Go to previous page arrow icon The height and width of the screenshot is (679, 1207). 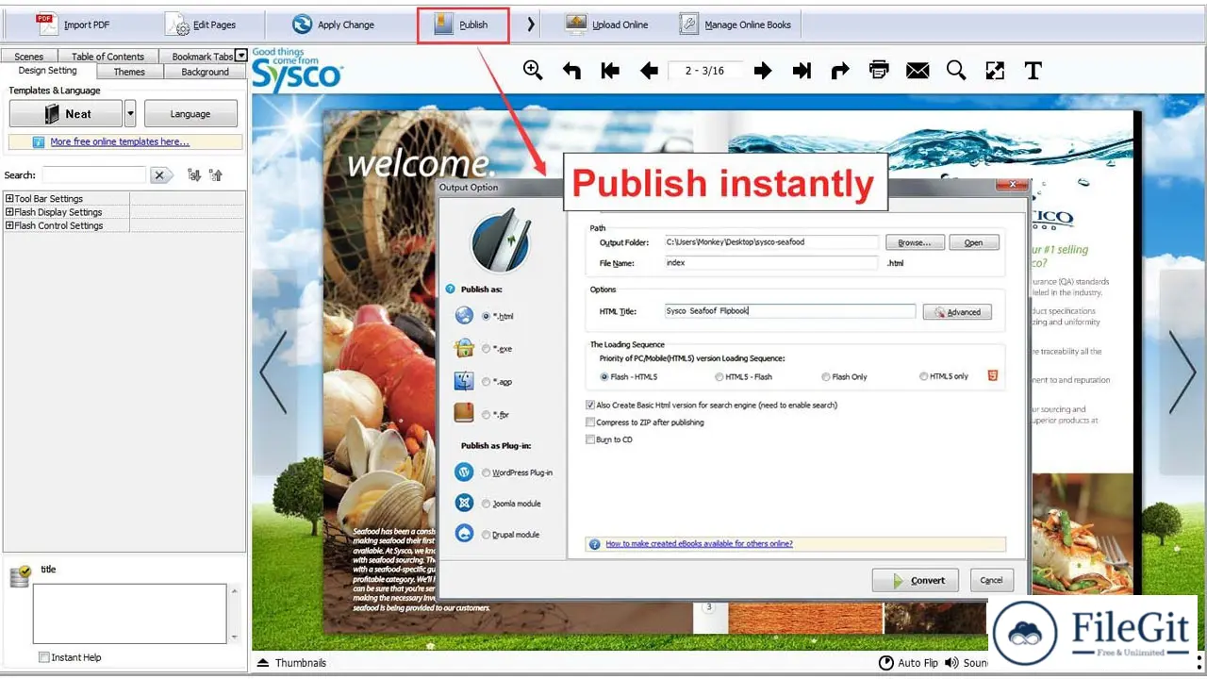click(x=649, y=71)
